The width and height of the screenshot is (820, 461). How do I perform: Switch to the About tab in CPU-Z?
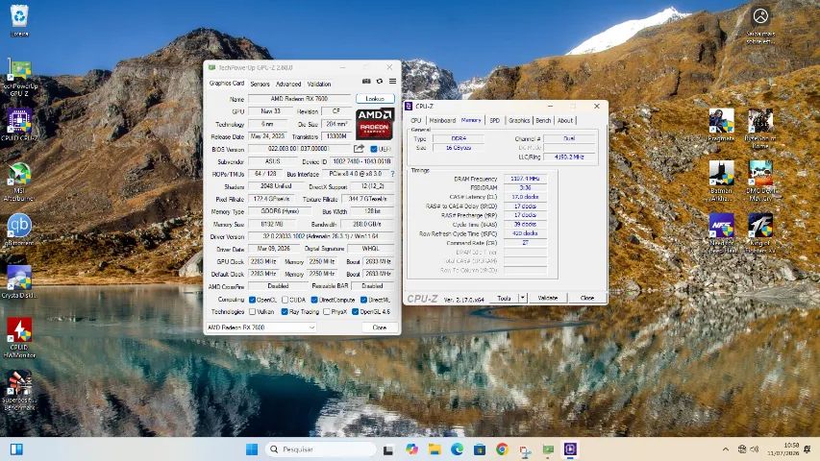click(565, 120)
